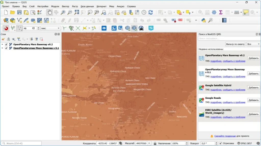Expand the Moon Basemap layer tree node
This screenshot has width=261, height=146.
click(x=2, y=48)
